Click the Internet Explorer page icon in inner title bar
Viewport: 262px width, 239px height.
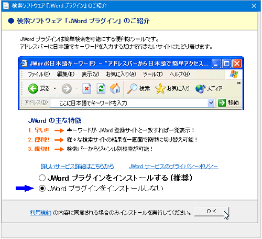pos(24,63)
